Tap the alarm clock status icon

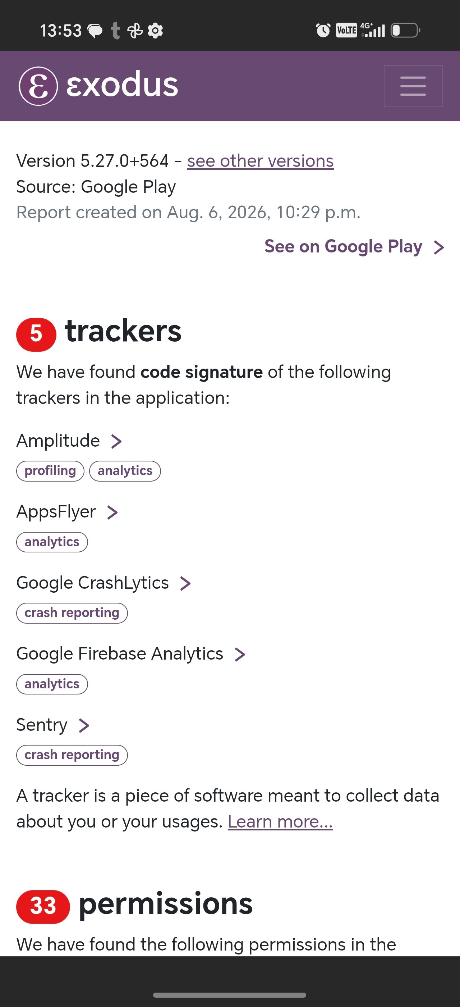(323, 30)
